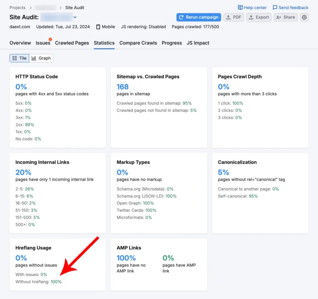Open the Overview tab

pos(20,43)
